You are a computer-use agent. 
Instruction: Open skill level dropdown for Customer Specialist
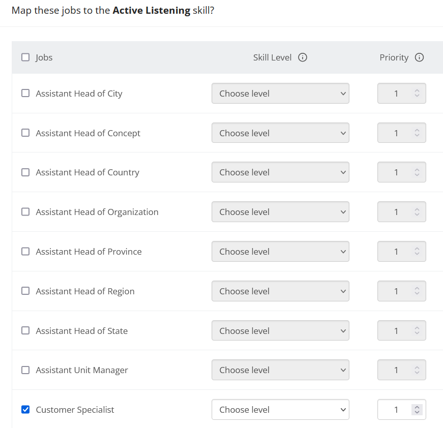tap(280, 410)
